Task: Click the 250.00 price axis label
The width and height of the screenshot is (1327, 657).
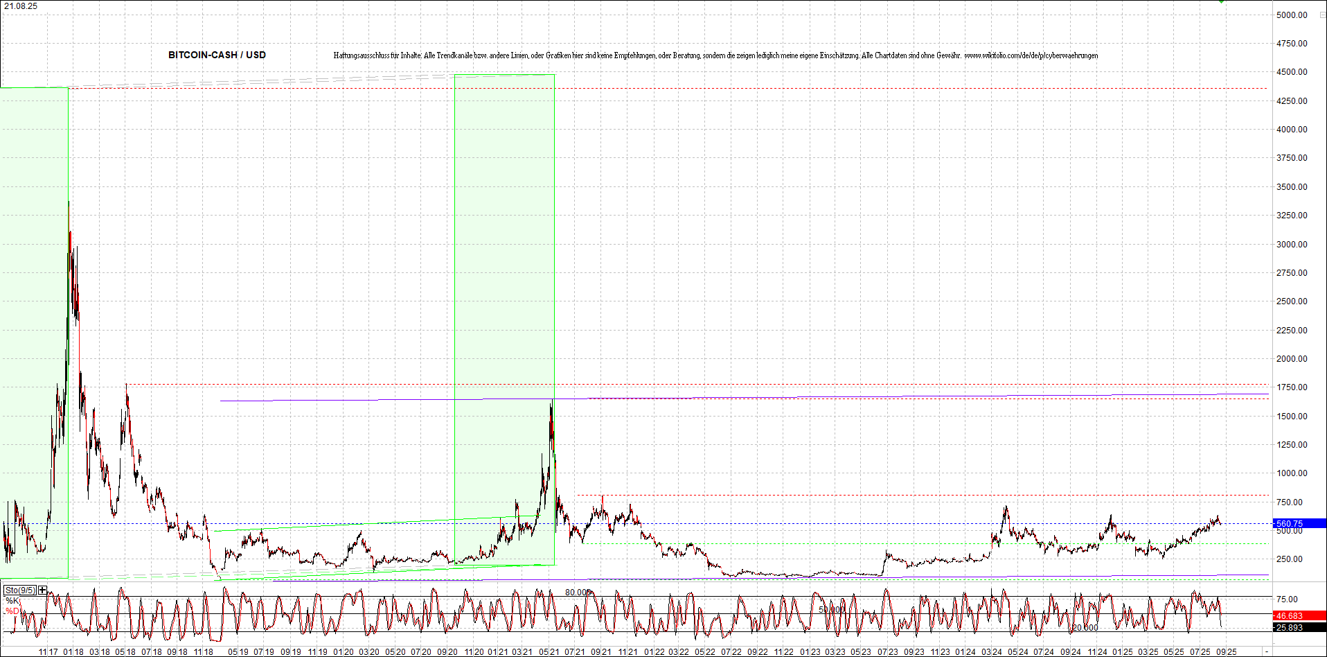Action: click(x=1292, y=559)
